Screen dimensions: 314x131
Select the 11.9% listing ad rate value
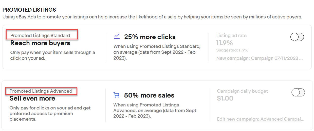point(225,43)
